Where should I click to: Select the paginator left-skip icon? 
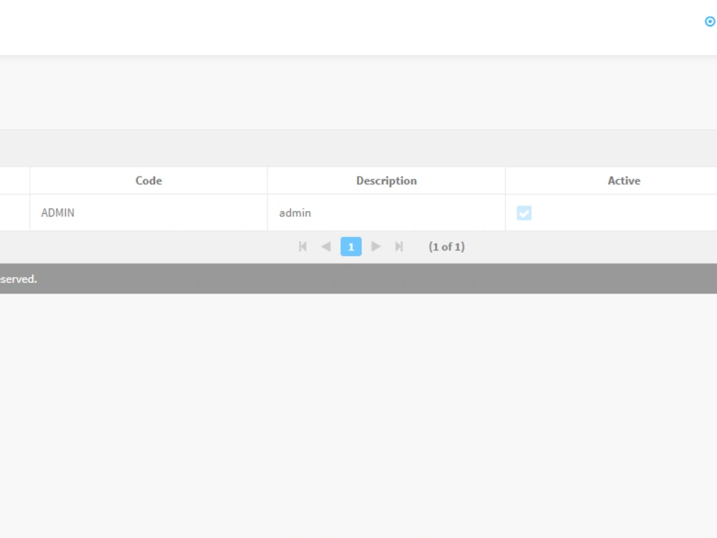click(303, 246)
